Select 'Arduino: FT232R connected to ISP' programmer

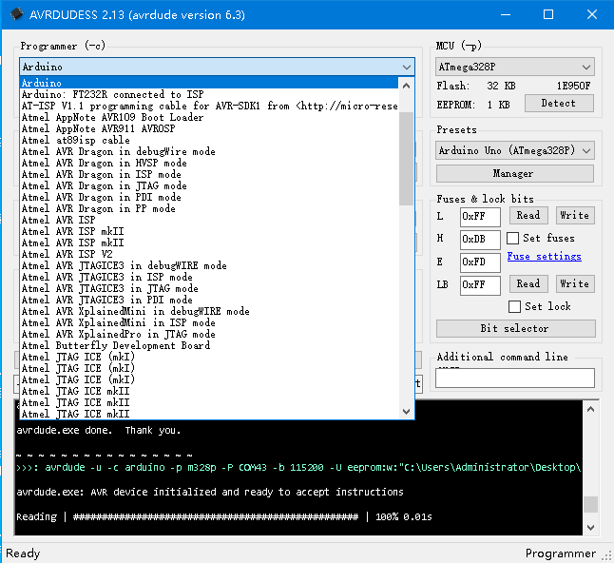click(x=209, y=94)
